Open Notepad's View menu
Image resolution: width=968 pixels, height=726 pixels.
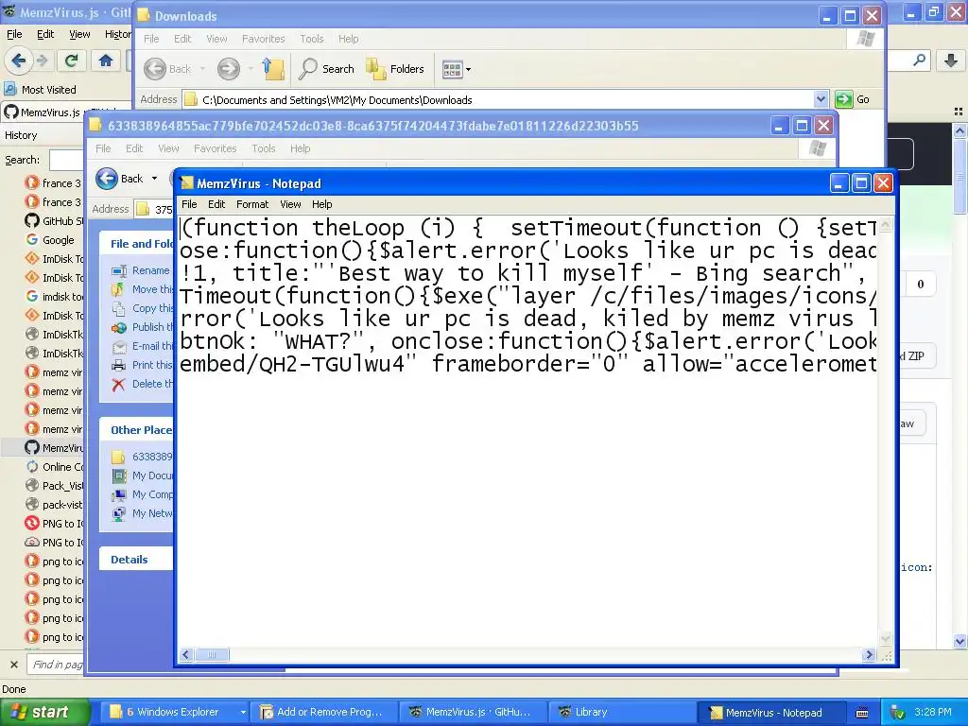click(x=290, y=204)
